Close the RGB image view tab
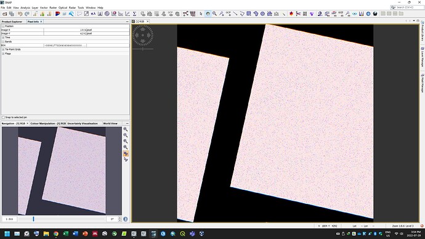The height and width of the screenshot is (239, 425). (147, 22)
